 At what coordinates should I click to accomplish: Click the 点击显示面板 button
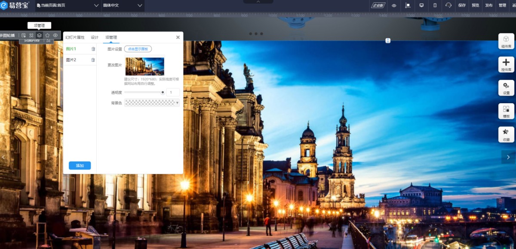138,49
